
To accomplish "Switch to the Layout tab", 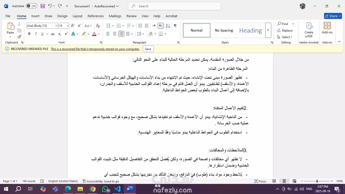I will pyautogui.click(x=78, y=16).
